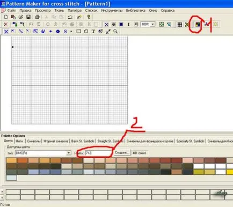This screenshot has height=207, width=233.
Task: Switch to the Specialty St. Symbols tab
Action: [190, 141]
